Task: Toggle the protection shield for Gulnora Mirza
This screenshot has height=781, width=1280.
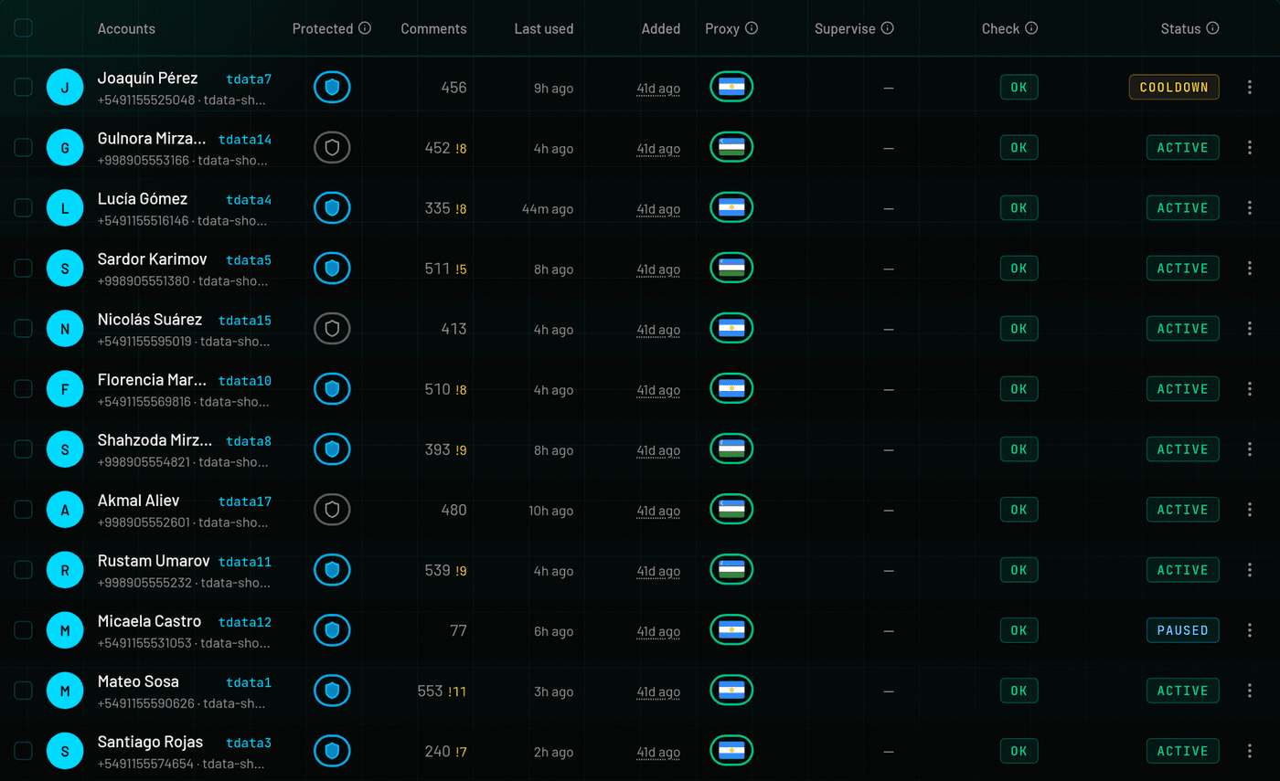Action: coord(333,147)
